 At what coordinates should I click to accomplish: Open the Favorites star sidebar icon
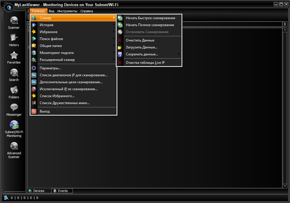click(x=14, y=55)
